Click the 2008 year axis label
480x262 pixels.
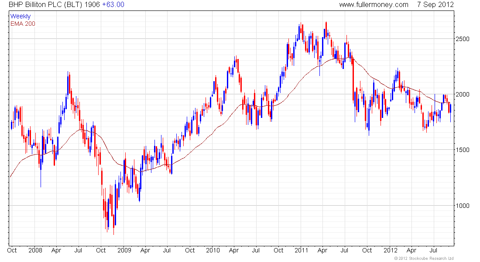pos(35,250)
